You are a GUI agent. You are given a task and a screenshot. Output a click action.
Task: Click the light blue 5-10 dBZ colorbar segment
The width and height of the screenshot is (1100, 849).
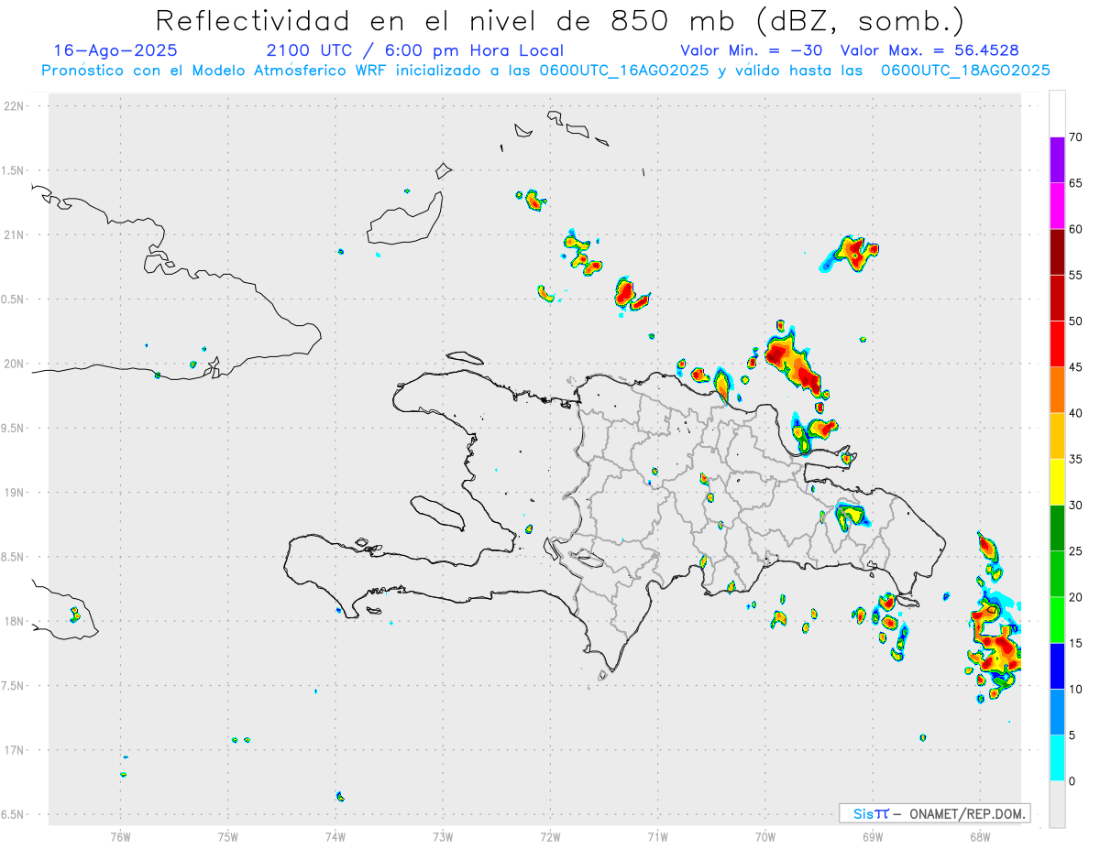click(1057, 712)
